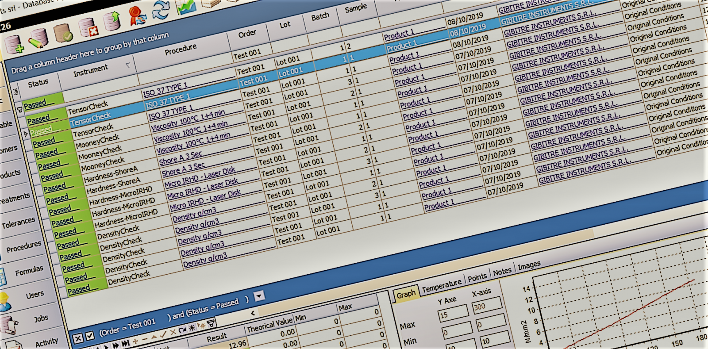Sort by the Sample column header
This screenshot has height=349, width=708.
pos(356,8)
